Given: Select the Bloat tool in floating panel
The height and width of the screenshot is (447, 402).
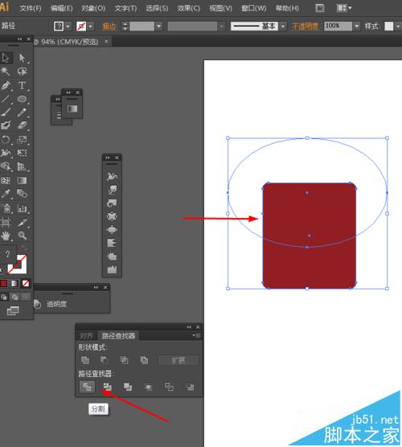Looking at the screenshot, I should coord(112,230).
